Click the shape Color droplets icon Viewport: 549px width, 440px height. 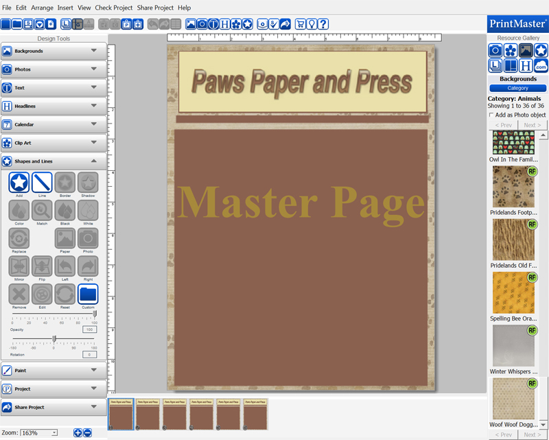tap(19, 210)
